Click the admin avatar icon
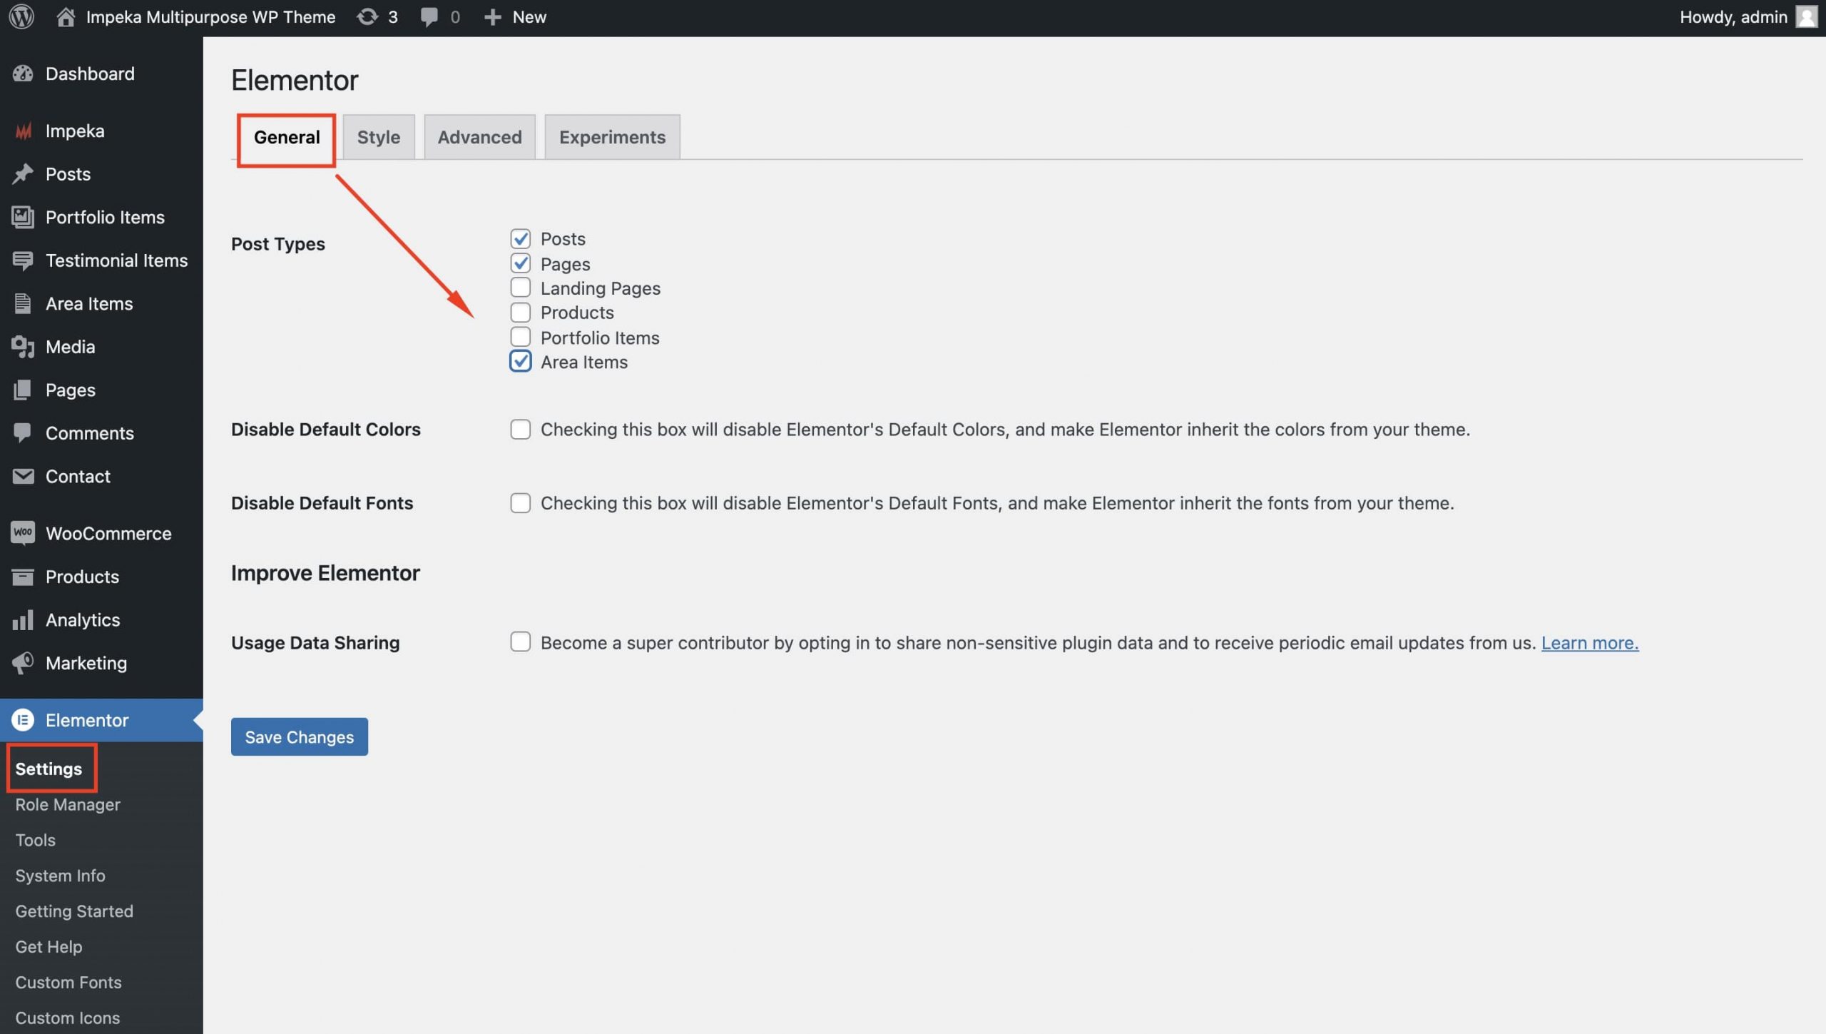 pyautogui.click(x=1806, y=16)
